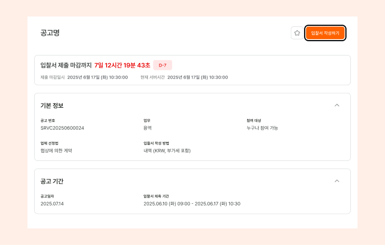Click the 참여 대상 field label

[x=254, y=120]
